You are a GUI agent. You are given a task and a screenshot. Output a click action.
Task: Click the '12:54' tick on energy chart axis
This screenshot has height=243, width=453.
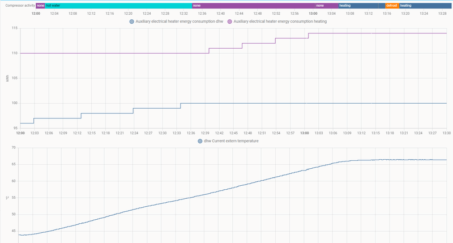(x=276, y=133)
